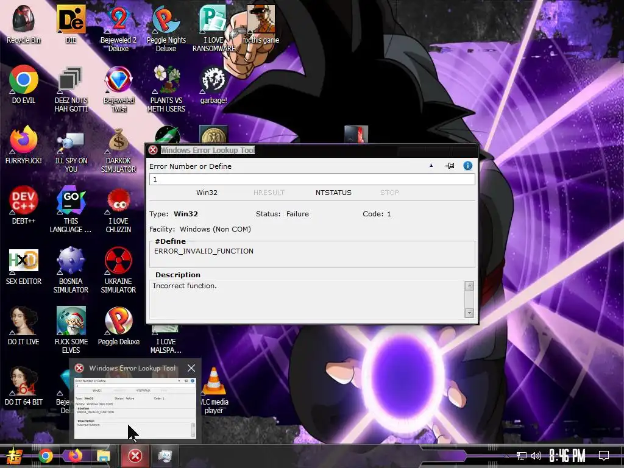
Task: Click the info icon in Error Lookup Tool
Action: pos(467,166)
